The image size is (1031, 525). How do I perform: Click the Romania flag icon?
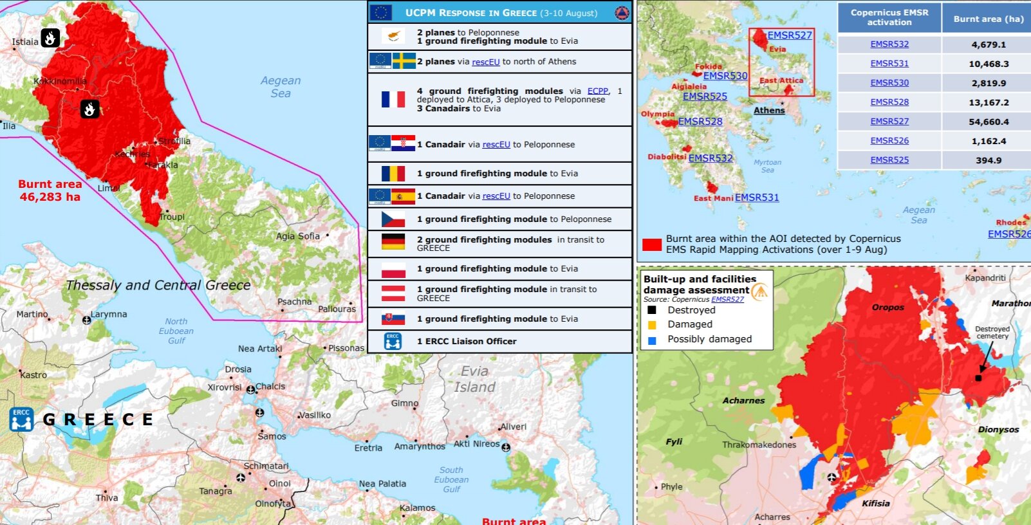(x=393, y=173)
